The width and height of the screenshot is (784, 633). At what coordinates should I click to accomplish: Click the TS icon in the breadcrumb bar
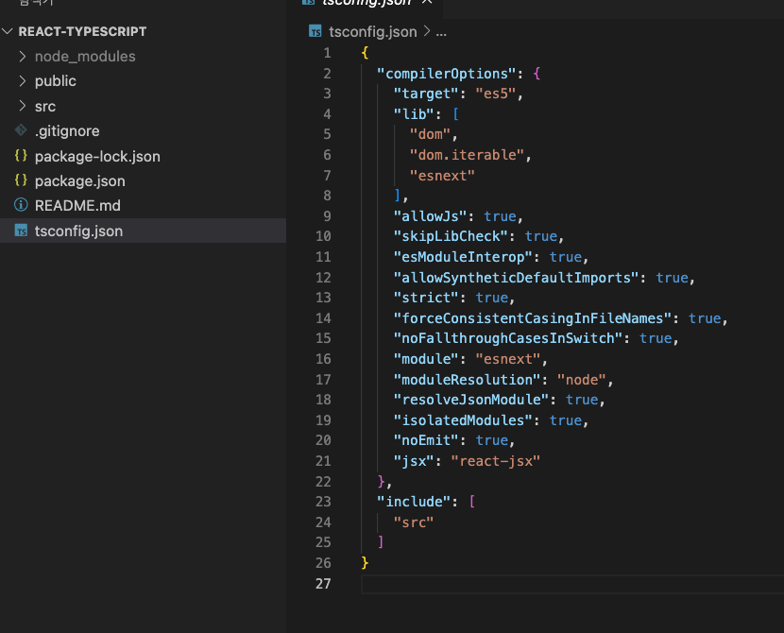click(x=315, y=31)
